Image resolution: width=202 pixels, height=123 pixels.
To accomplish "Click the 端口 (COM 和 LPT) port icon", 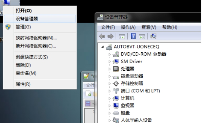I will [116, 91].
